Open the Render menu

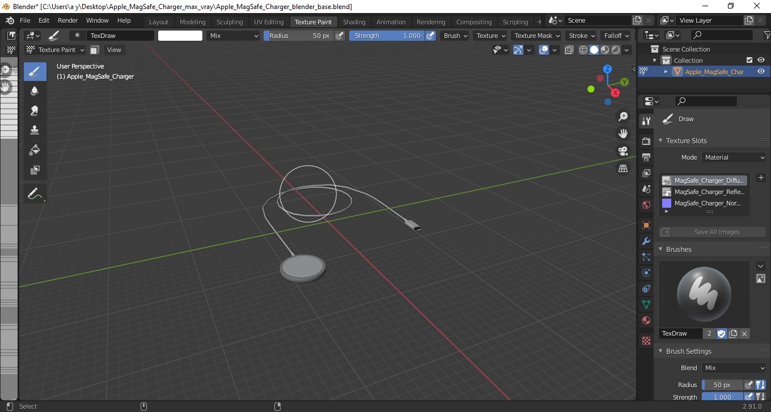click(x=68, y=20)
